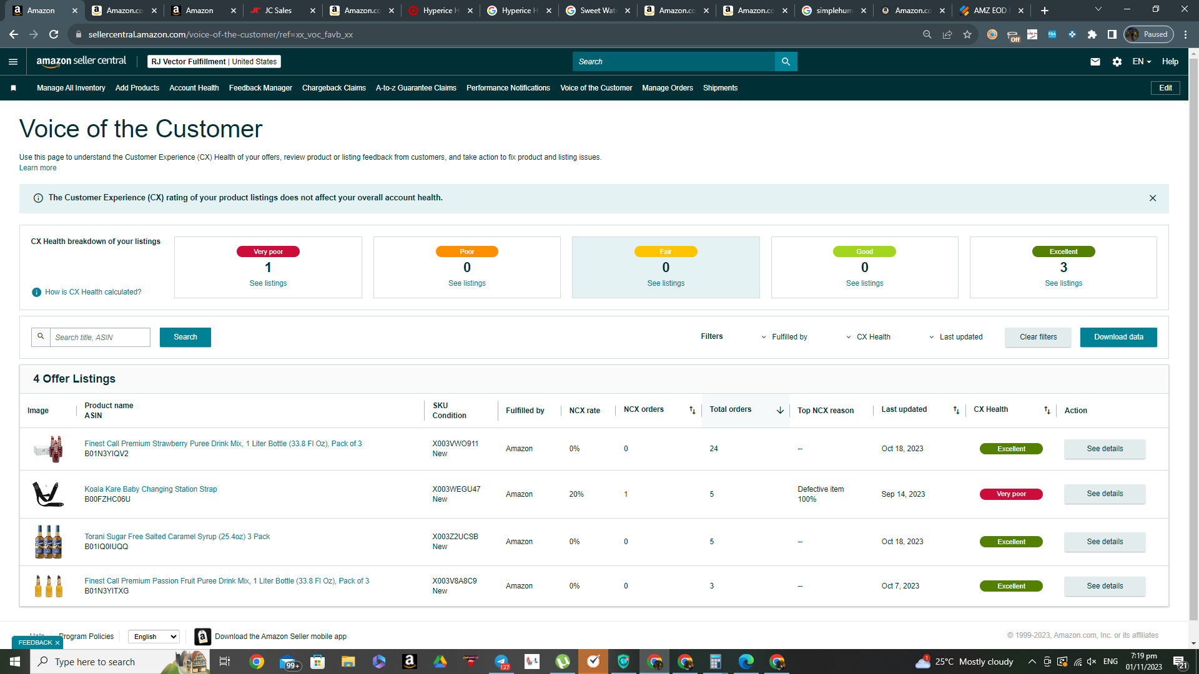Click the Very poor badge on Koala Kare row
1199x674 pixels.
(x=1011, y=494)
